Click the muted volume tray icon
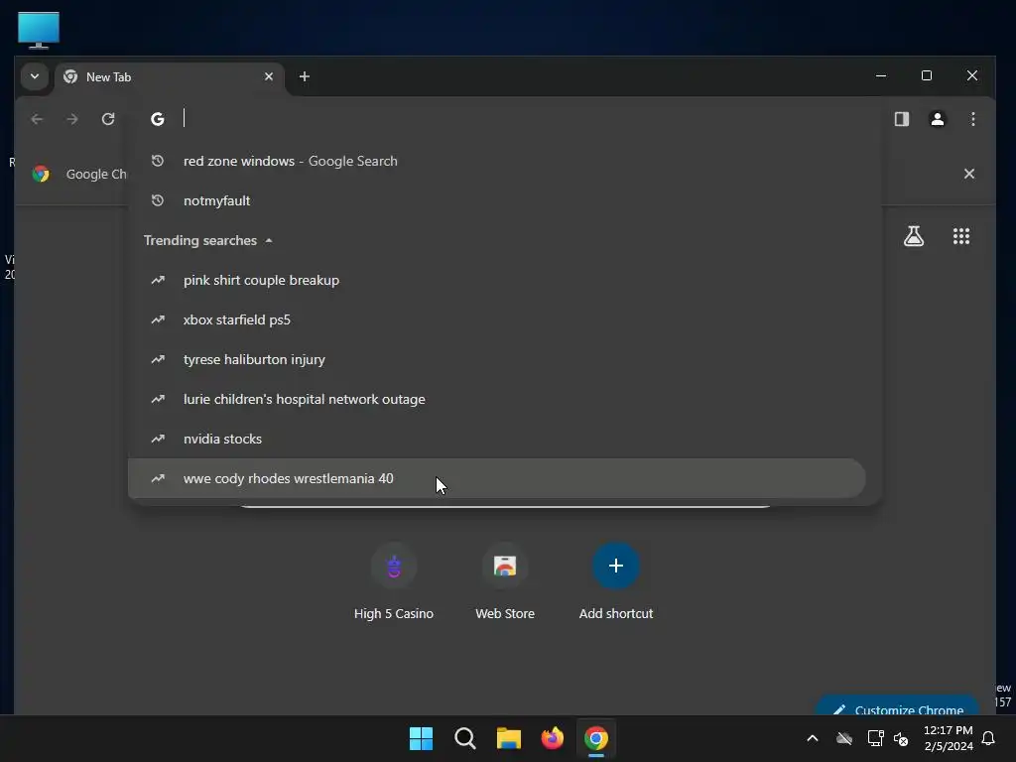The width and height of the screenshot is (1016, 762). click(x=901, y=738)
